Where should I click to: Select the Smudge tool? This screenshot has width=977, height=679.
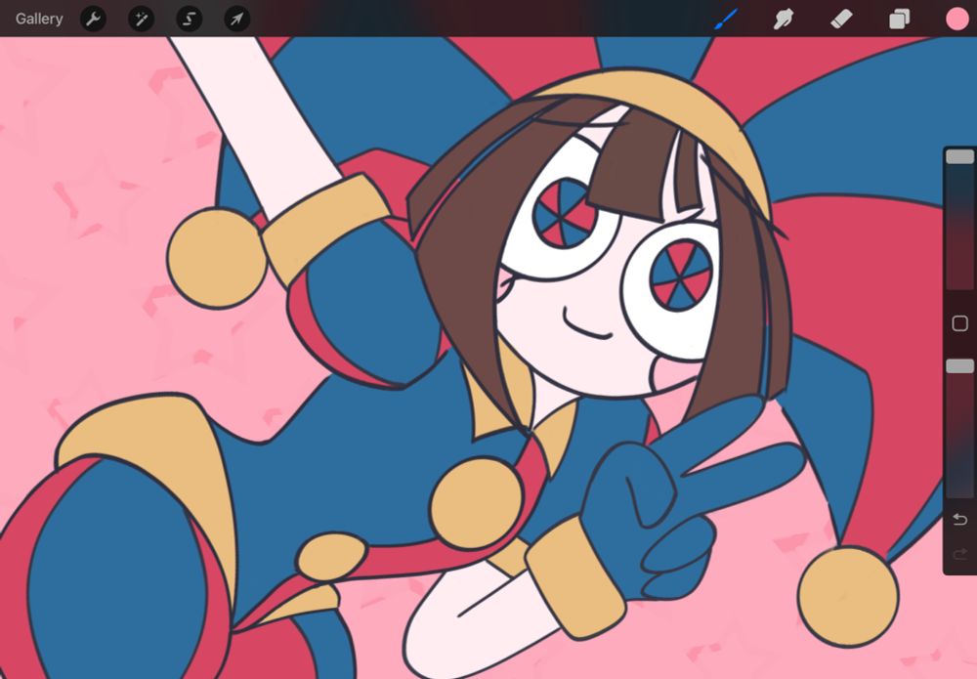click(x=784, y=19)
